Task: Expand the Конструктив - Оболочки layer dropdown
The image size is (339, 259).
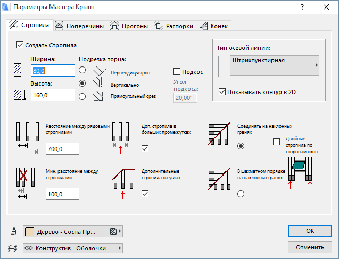Action: click(73, 248)
